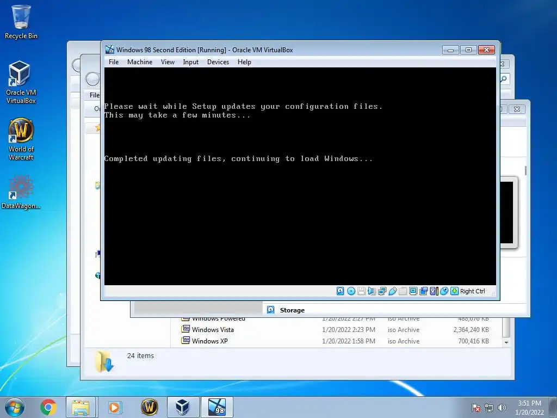Click the display settings indicator icon
557x418 pixels.
point(413,291)
